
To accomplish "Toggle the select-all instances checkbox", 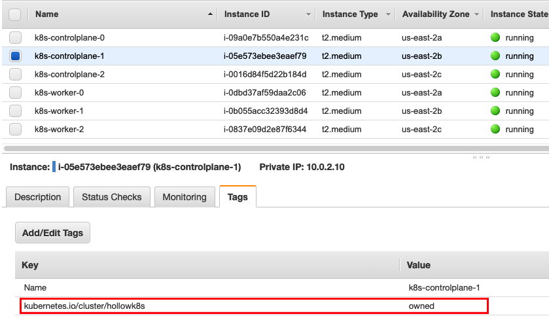I will click(x=15, y=14).
